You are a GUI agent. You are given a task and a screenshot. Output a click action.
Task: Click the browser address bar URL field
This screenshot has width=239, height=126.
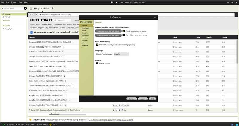point(137,15)
